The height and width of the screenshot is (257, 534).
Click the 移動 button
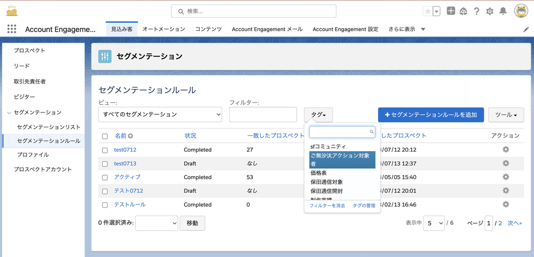192,223
